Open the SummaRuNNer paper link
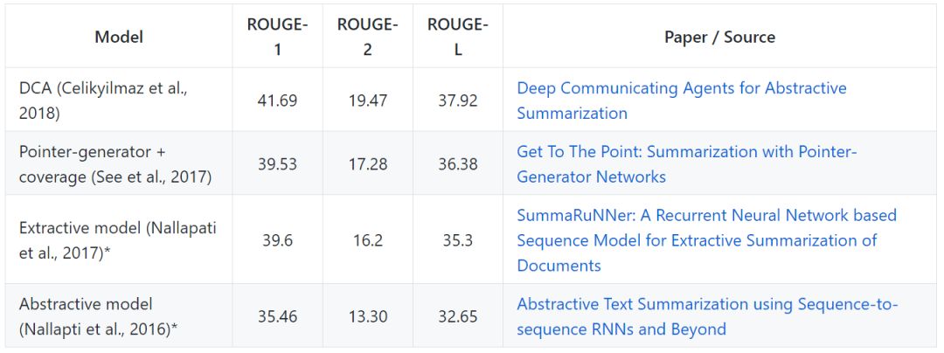944x353 pixels. tap(707, 240)
